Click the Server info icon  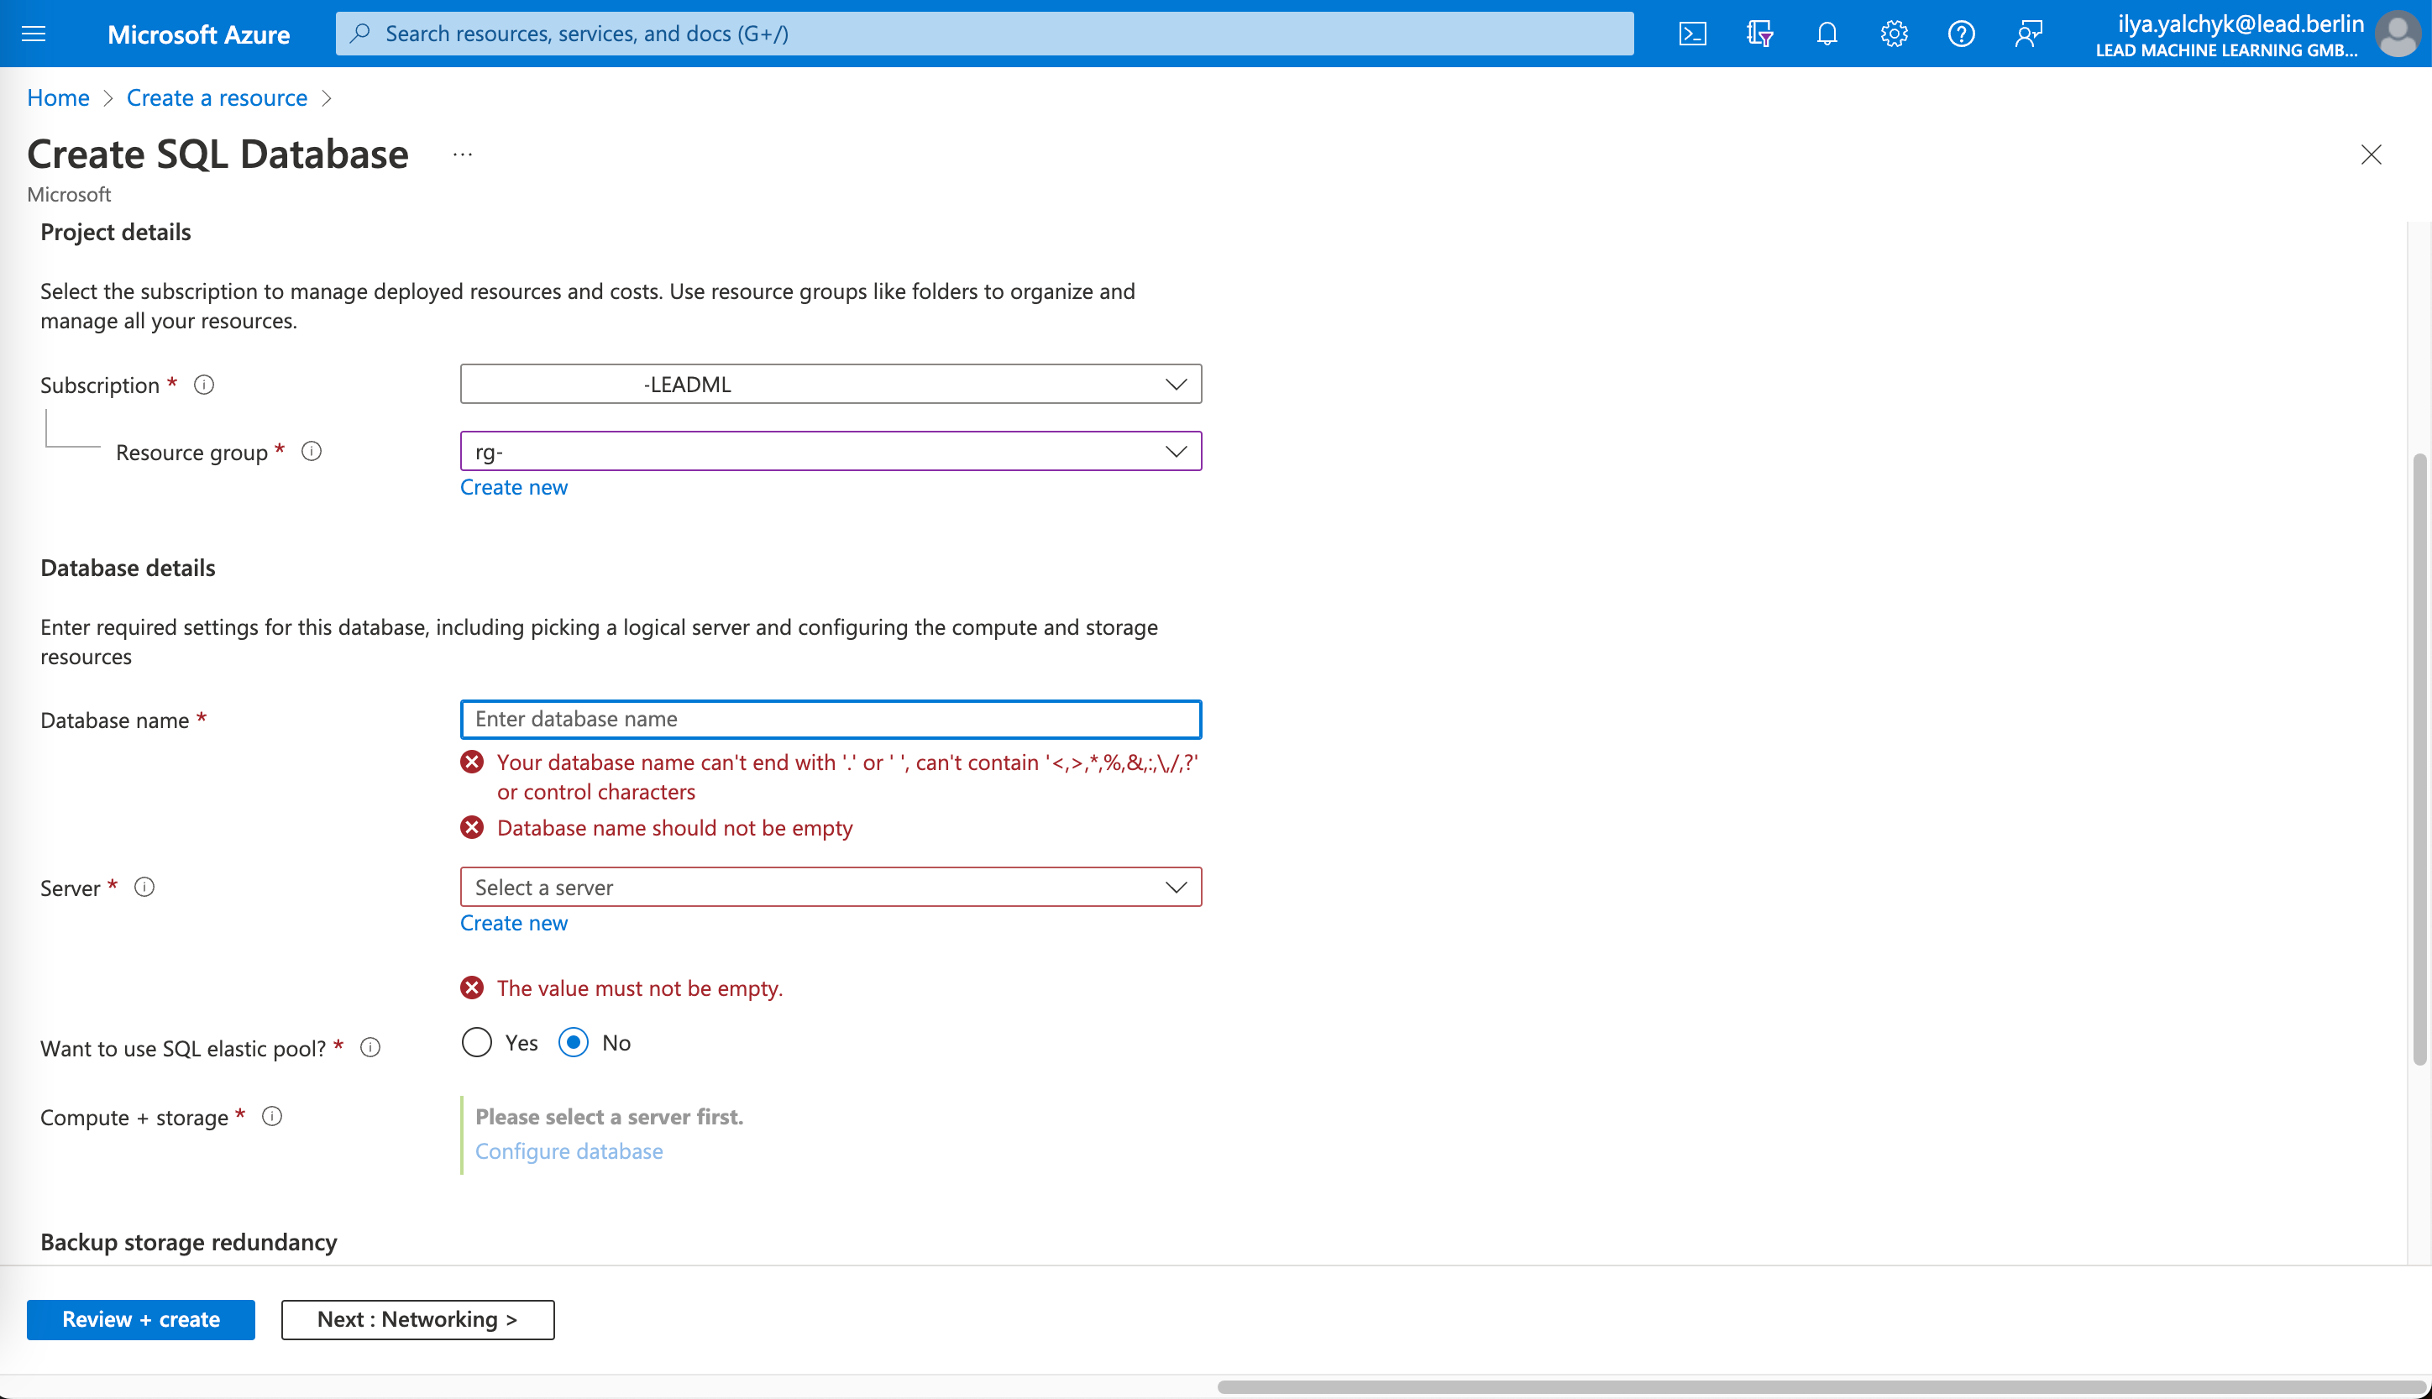(x=144, y=887)
